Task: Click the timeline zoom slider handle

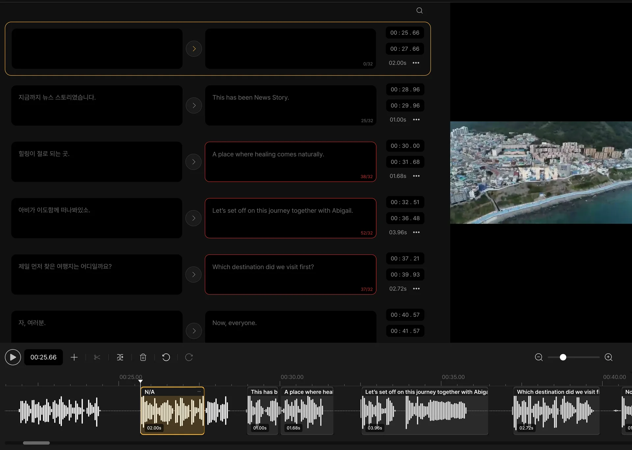Action: [x=563, y=357]
